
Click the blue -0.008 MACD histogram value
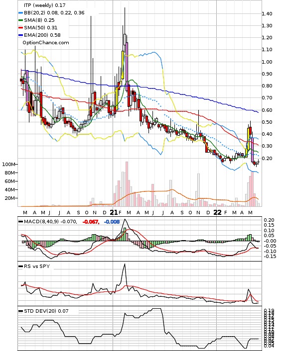112,222
